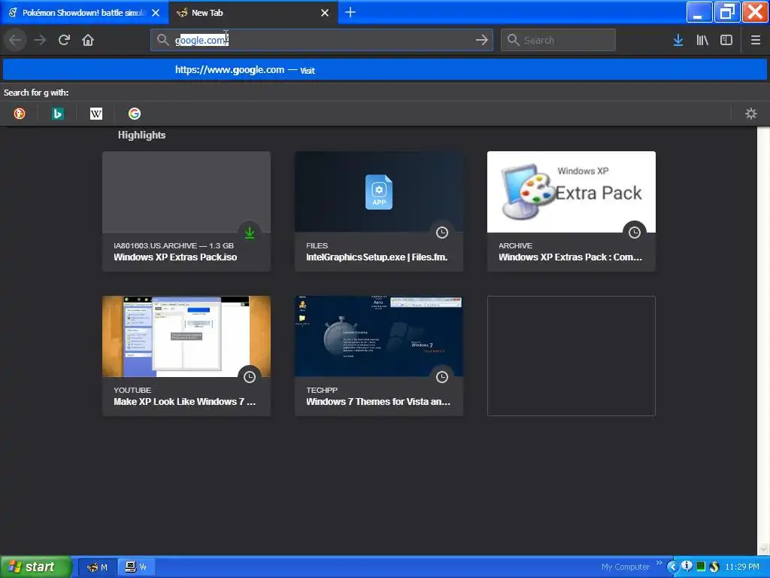This screenshot has height=578, width=770.
Task: Click the Go arrow in the address bar
Action: 482,40
